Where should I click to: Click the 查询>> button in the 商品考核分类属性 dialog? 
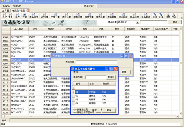(111, 77)
